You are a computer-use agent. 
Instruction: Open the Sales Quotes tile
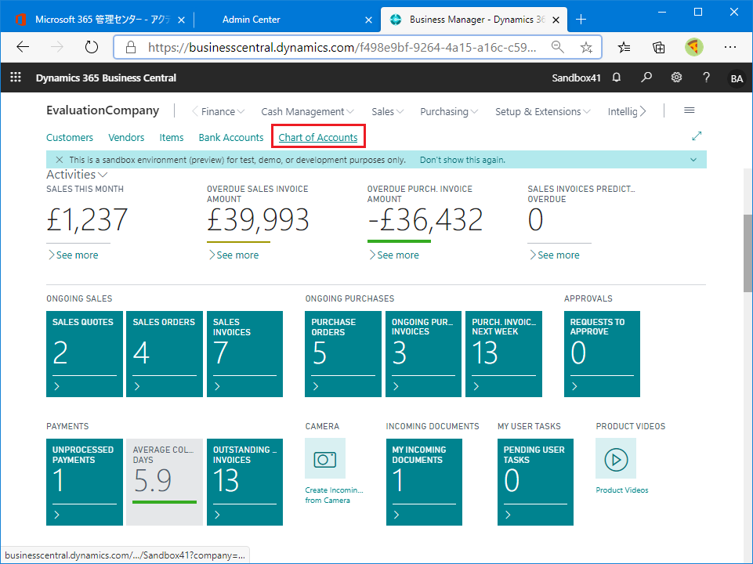click(85, 354)
